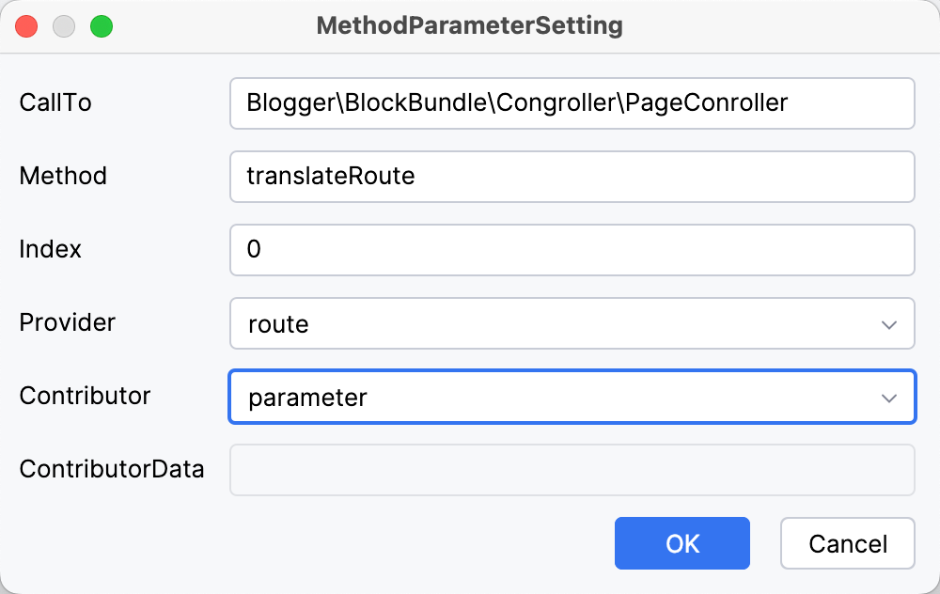Confirm the parameter settings with OK
This screenshot has height=594, width=940.
coord(682,543)
